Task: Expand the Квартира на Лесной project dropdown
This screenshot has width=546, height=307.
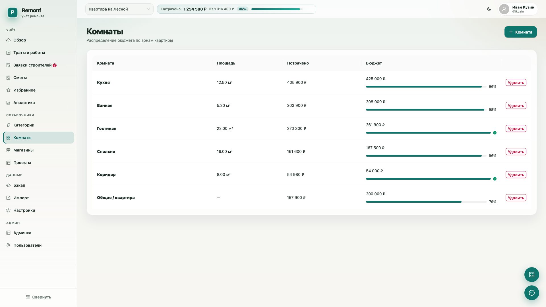Action: point(119,9)
